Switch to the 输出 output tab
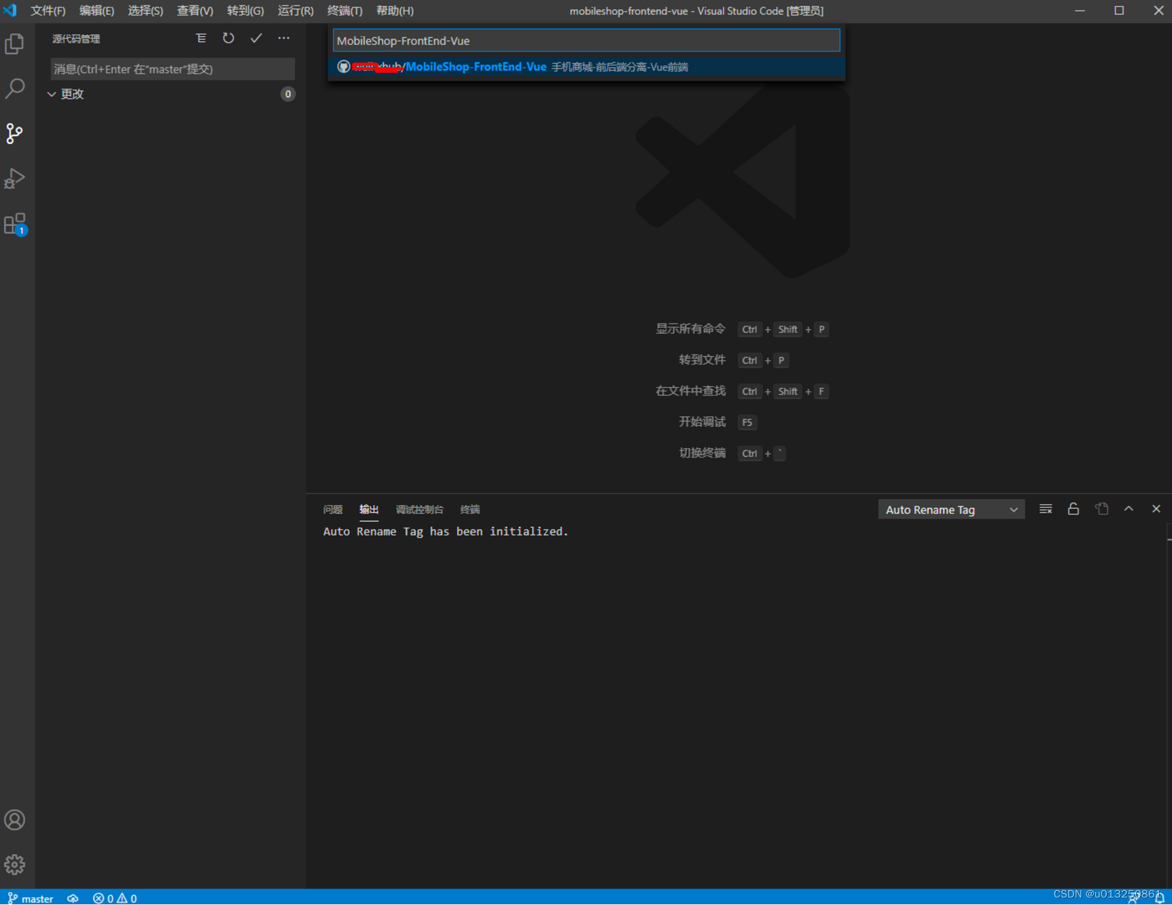 tap(369, 510)
